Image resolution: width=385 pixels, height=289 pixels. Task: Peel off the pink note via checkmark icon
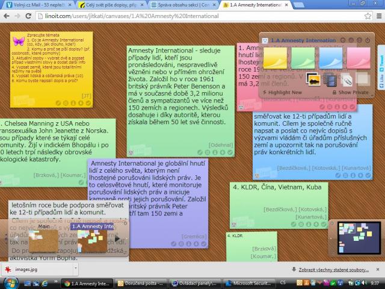[352, 107]
